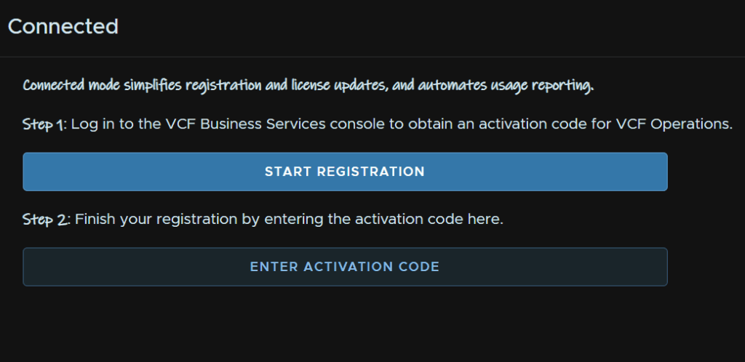The width and height of the screenshot is (745, 362).
Task: Click the VCF Operations text in Step 1
Action: 674,124
